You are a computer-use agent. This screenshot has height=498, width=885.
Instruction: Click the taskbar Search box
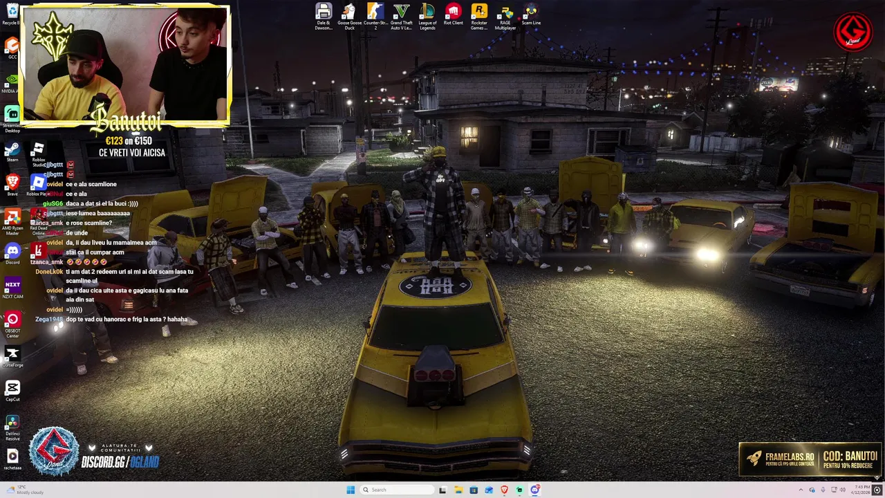pyautogui.click(x=396, y=490)
